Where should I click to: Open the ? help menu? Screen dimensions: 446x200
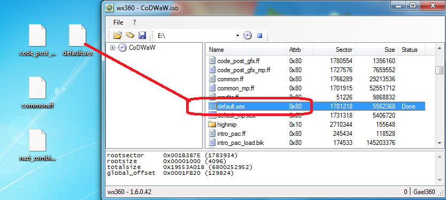point(135,22)
